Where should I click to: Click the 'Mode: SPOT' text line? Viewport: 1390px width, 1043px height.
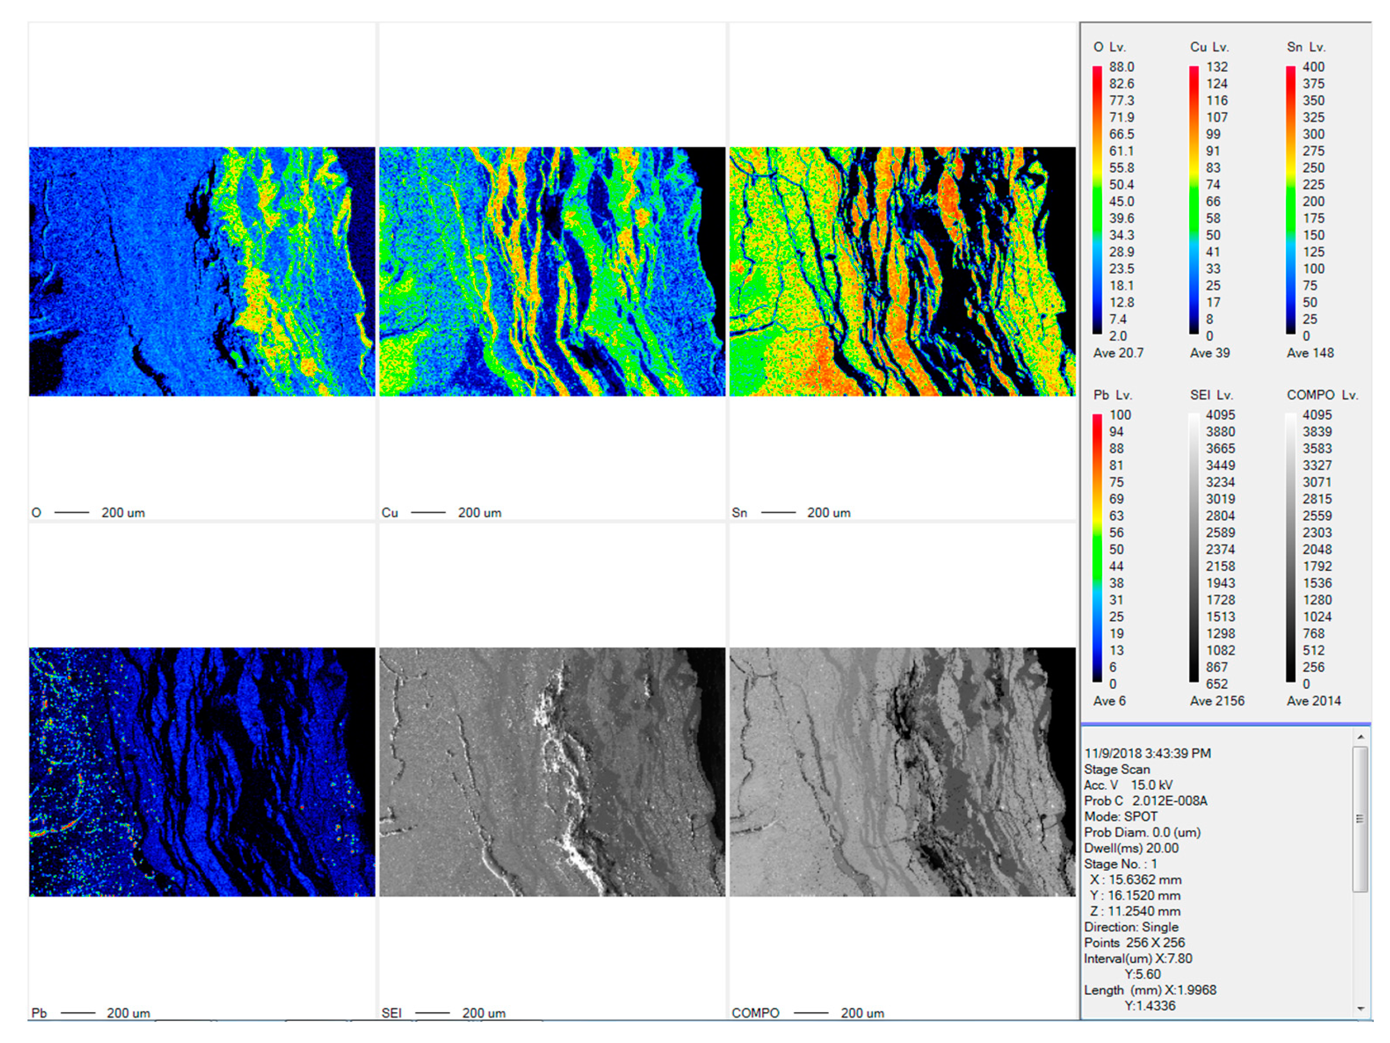[x=1120, y=816]
